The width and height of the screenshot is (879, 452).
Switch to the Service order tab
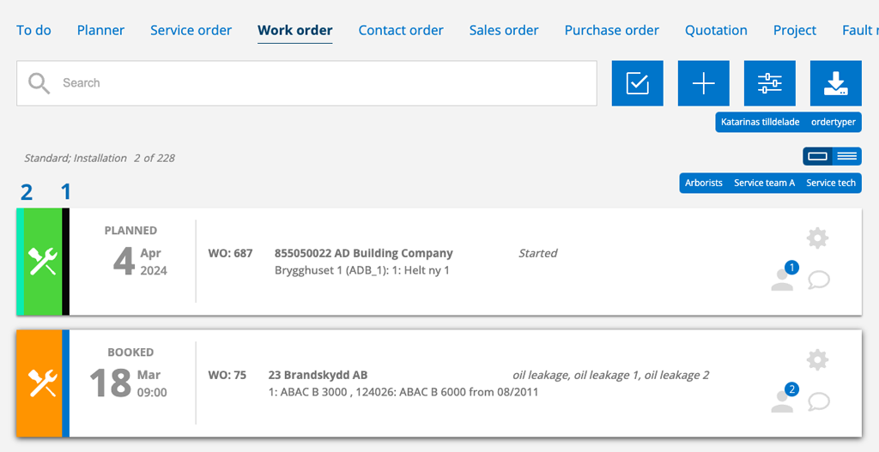[x=191, y=30]
